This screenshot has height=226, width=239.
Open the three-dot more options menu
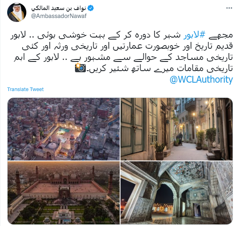(229, 8)
